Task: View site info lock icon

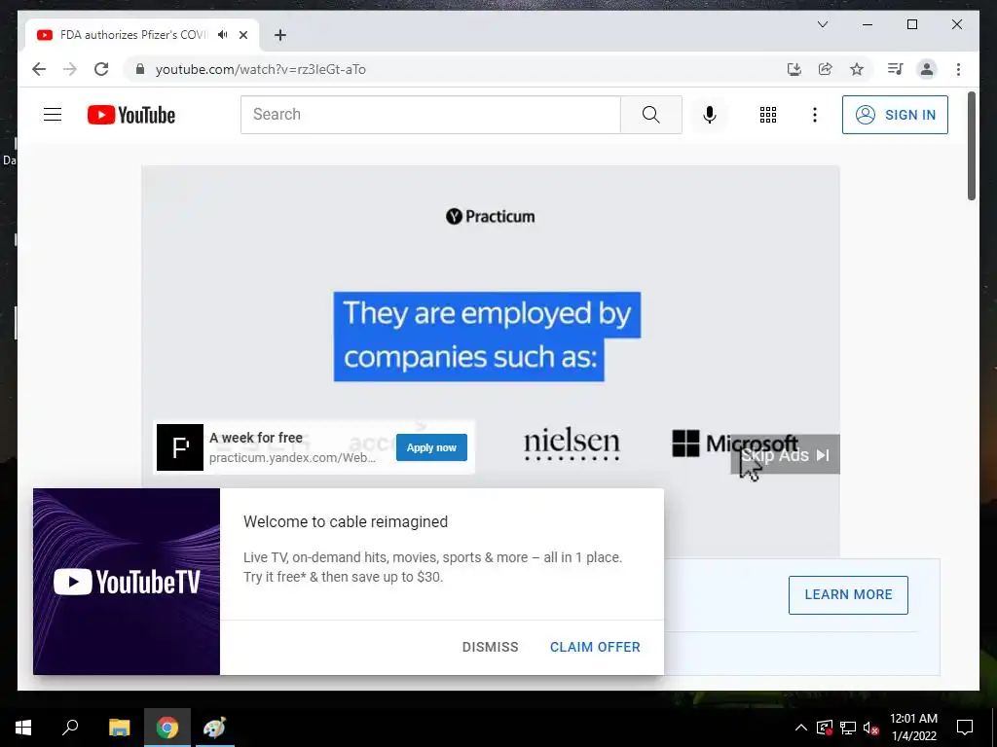Action: (140, 69)
